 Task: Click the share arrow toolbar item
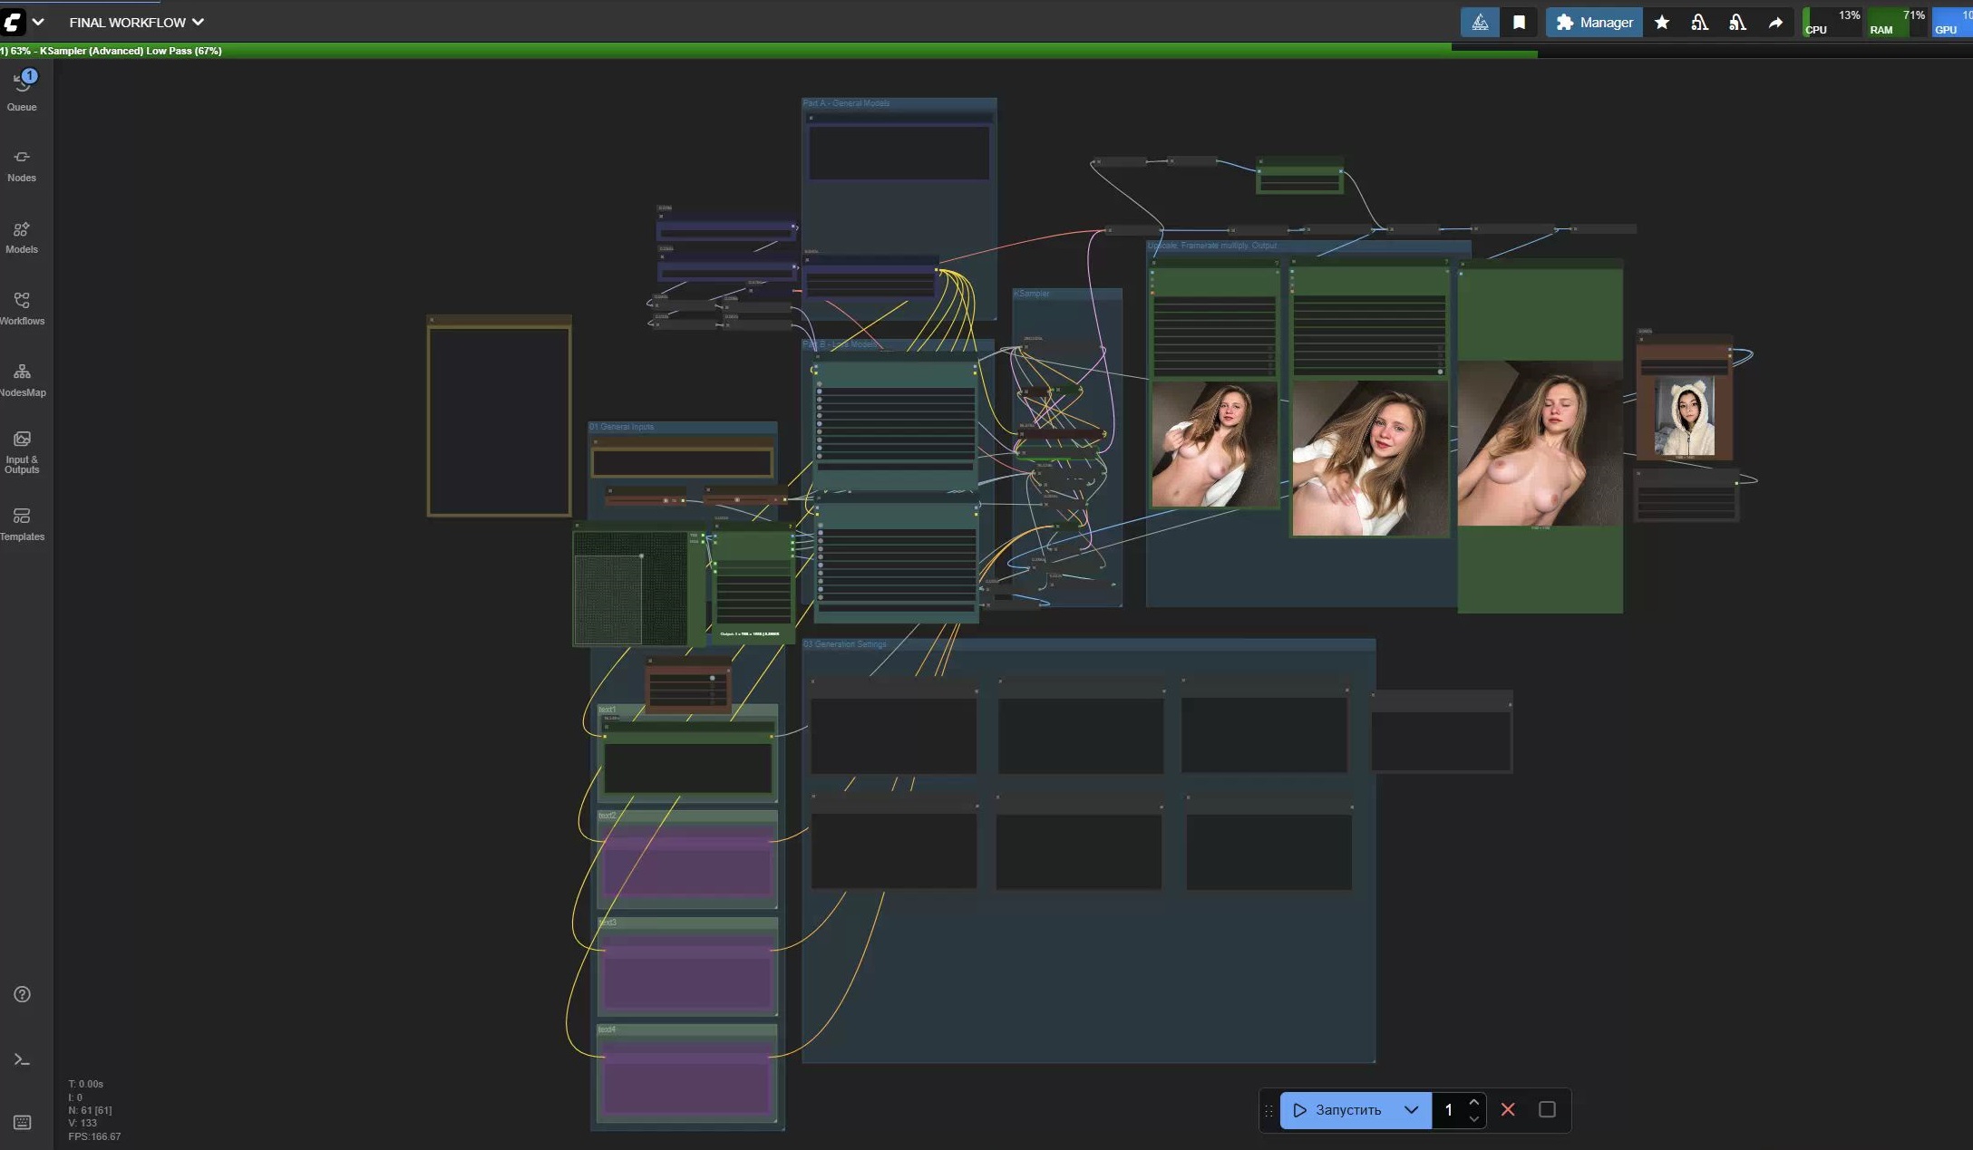1775,23
